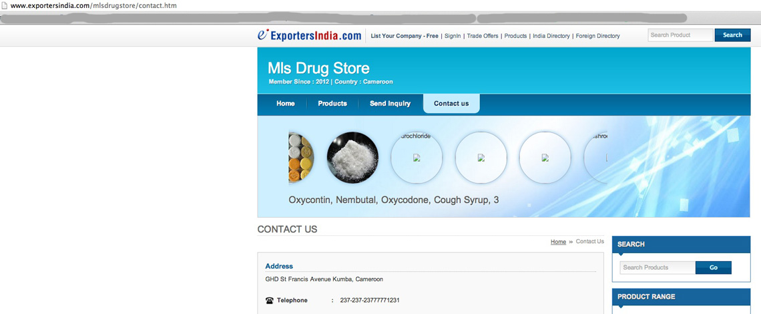Click the fifth circular product thumbnail
Viewport: 761px width, 314px height.
545,158
